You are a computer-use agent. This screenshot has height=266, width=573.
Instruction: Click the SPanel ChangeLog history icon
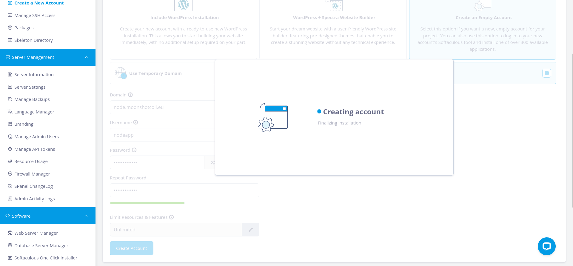click(10, 186)
